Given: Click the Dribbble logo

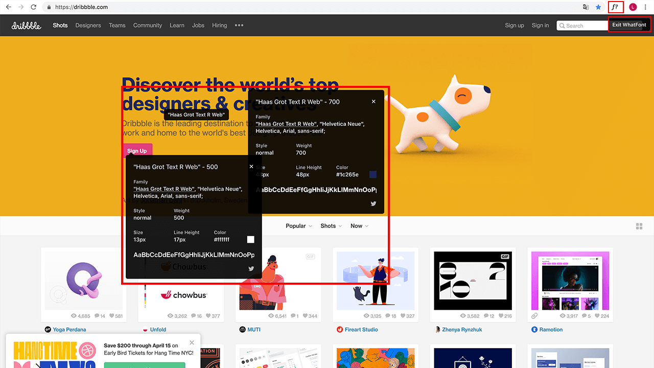Looking at the screenshot, I should tap(27, 26).
